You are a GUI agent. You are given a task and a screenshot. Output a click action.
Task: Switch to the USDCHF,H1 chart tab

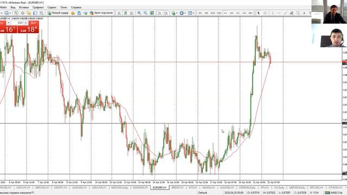click(23, 187)
